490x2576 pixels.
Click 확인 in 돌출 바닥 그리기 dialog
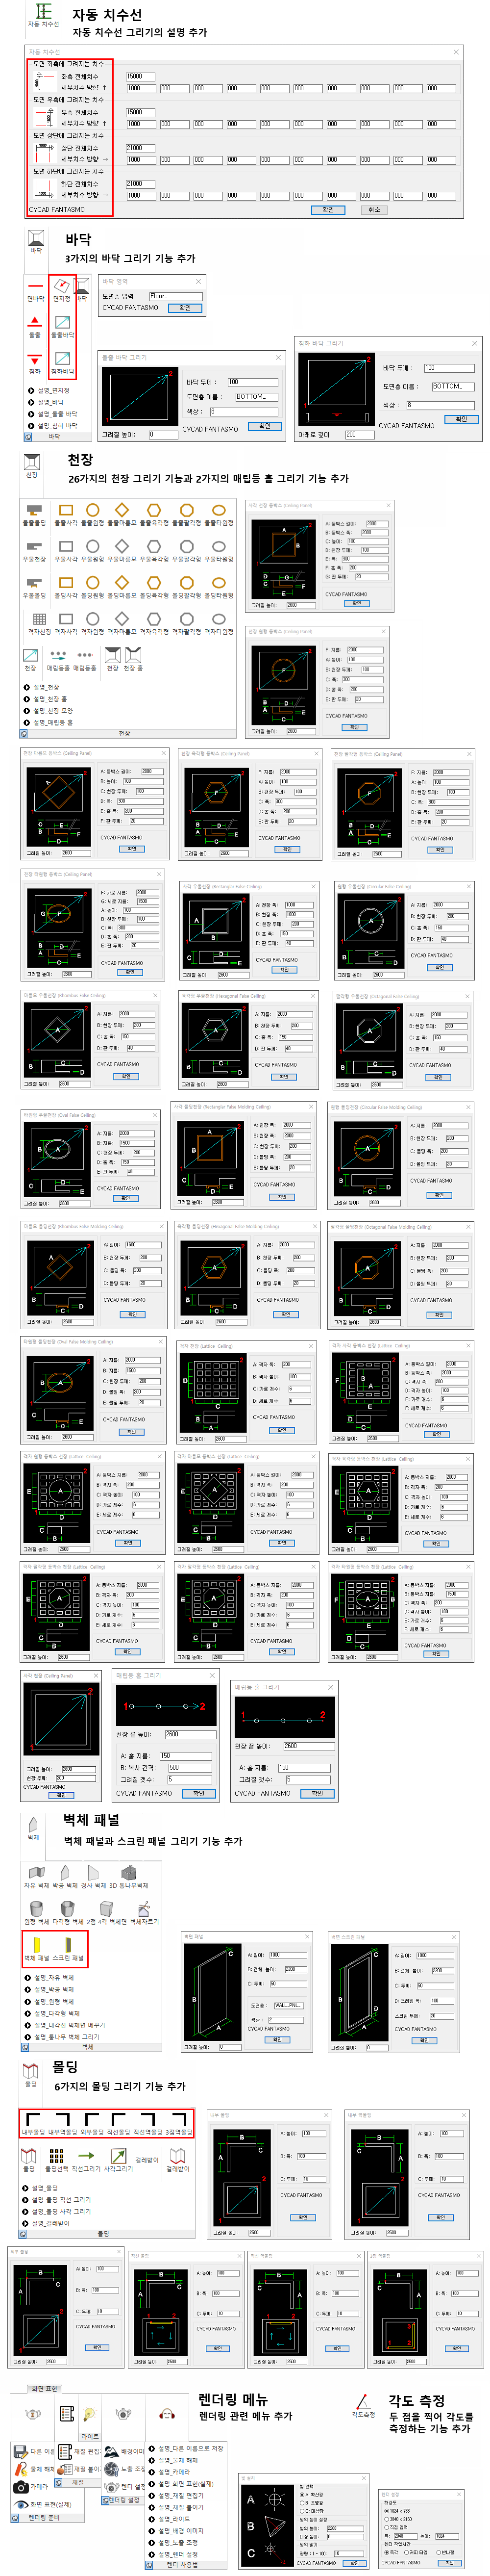(265, 426)
